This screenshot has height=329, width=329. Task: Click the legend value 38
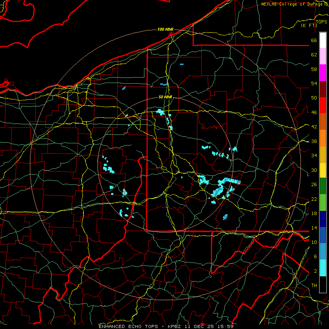[314, 141]
